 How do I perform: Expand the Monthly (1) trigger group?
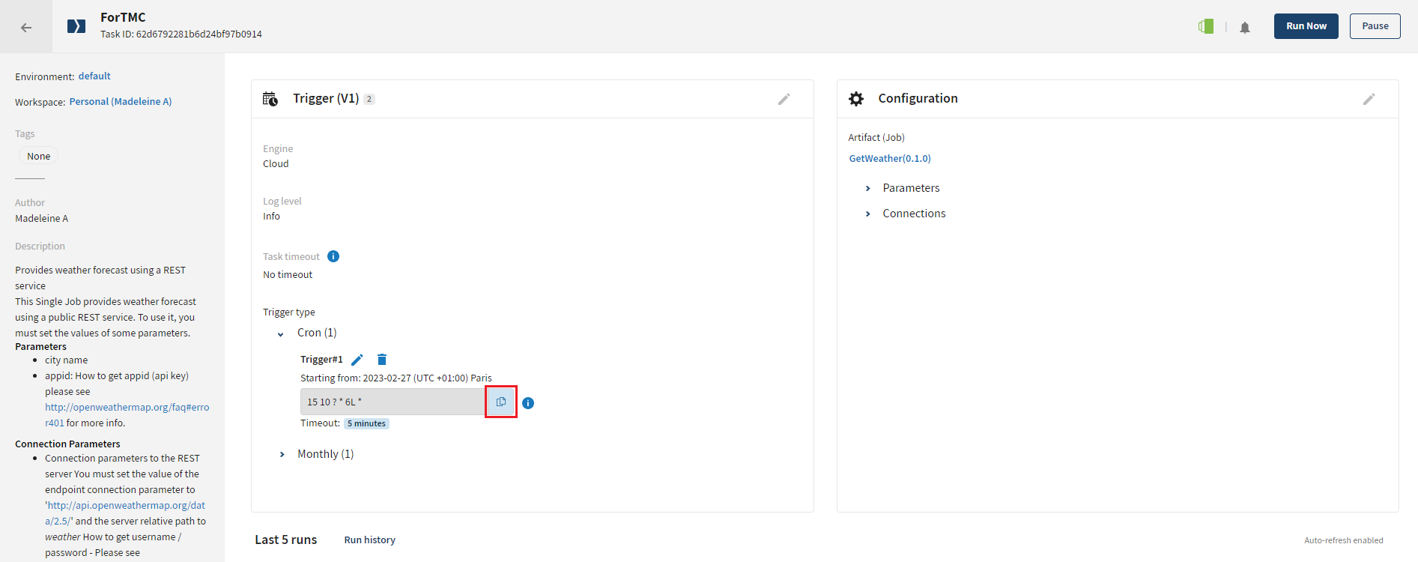(x=282, y=455)
